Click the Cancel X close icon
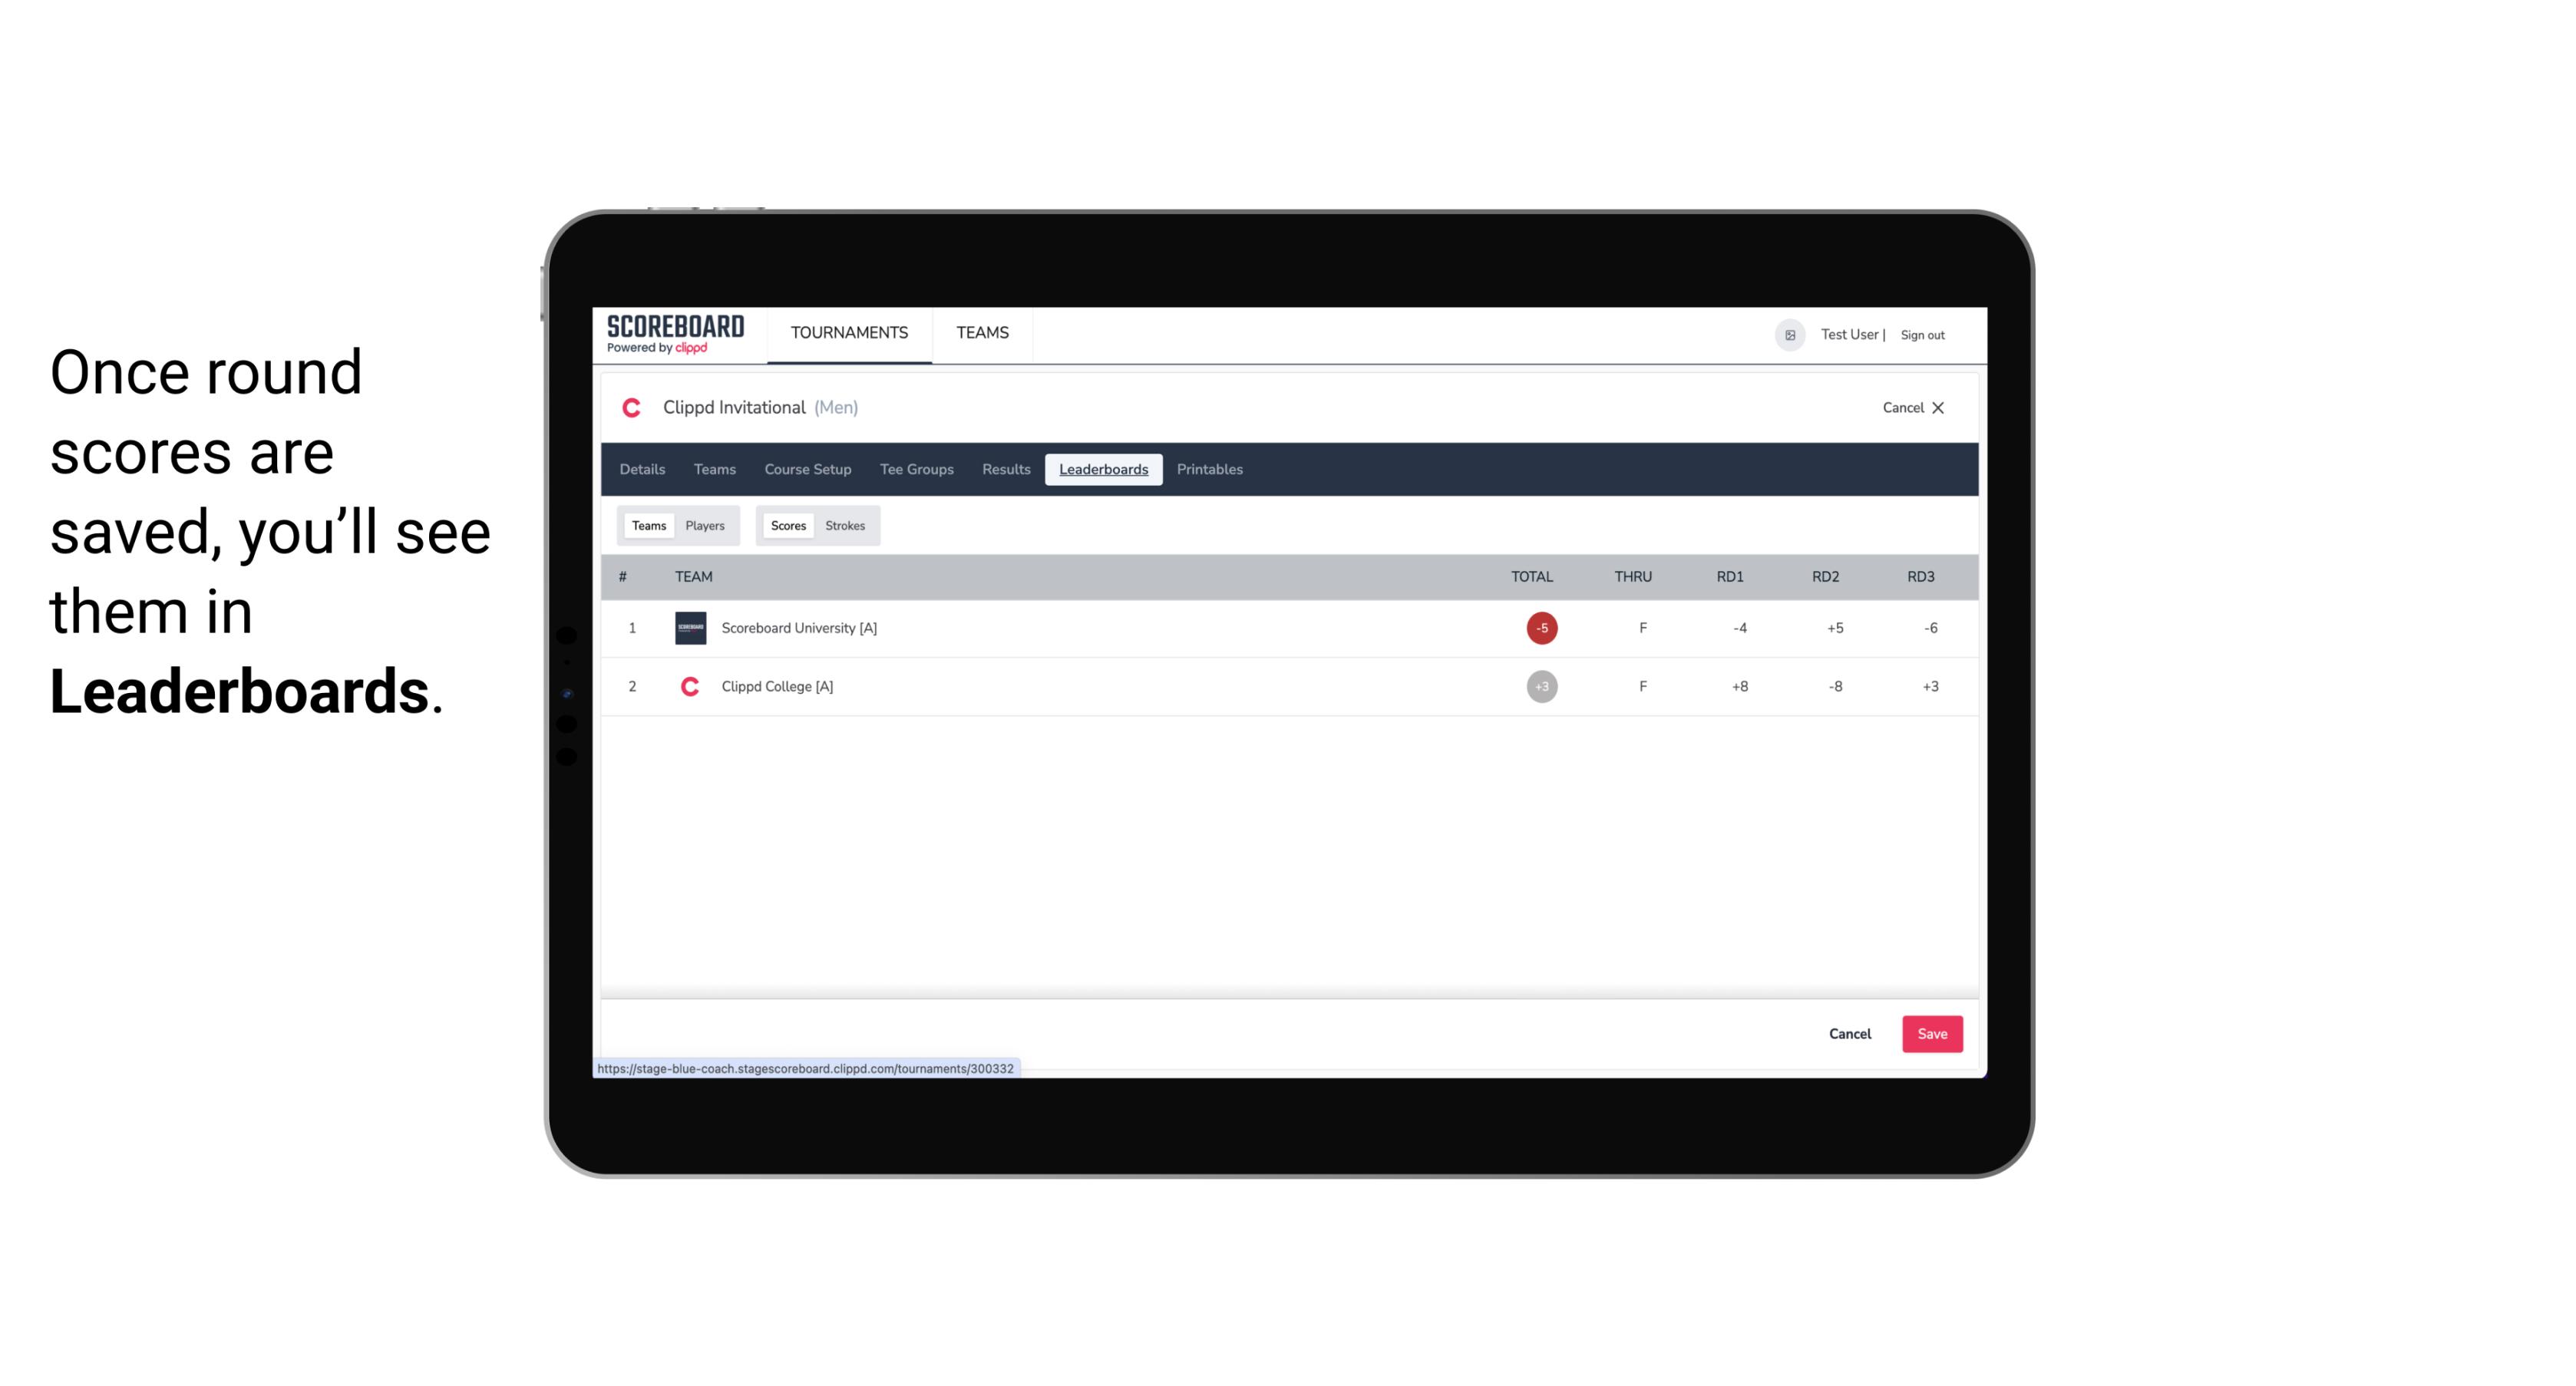Screen dimensions: 2576x1386 pyautogui.click(x=1937, y=406)
